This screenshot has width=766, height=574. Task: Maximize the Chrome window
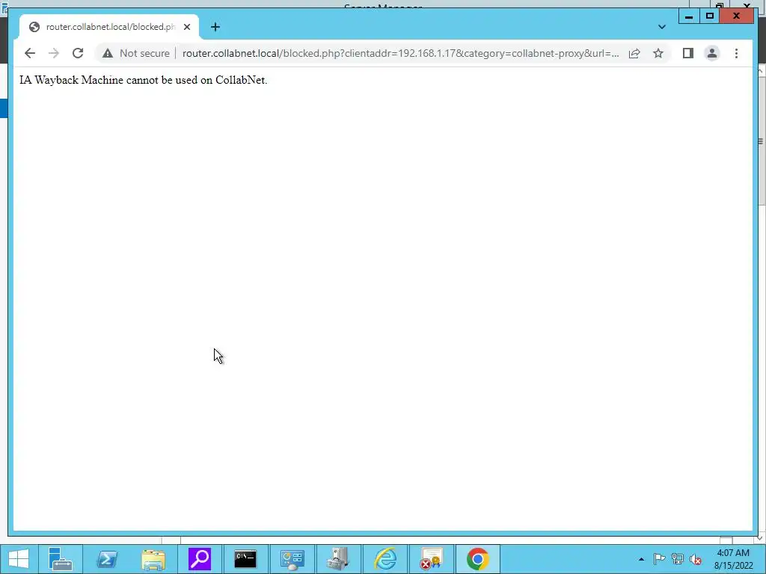click(710, 16)
